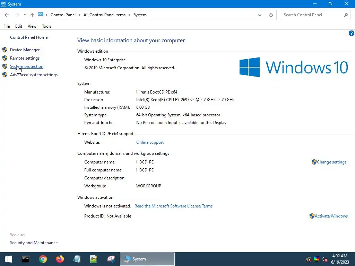Select Control Panel in the breadcrumb

63,15
